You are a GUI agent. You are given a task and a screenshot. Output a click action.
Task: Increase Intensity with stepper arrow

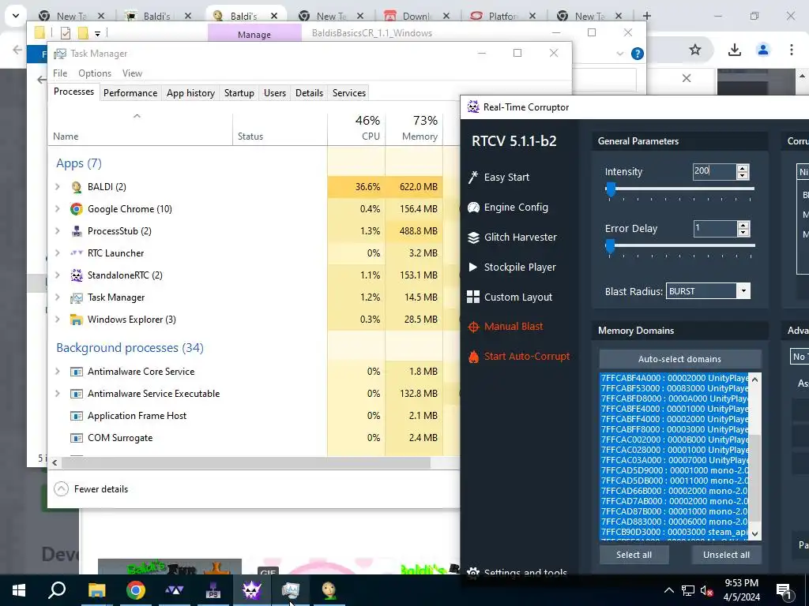[x=743, y=168]
